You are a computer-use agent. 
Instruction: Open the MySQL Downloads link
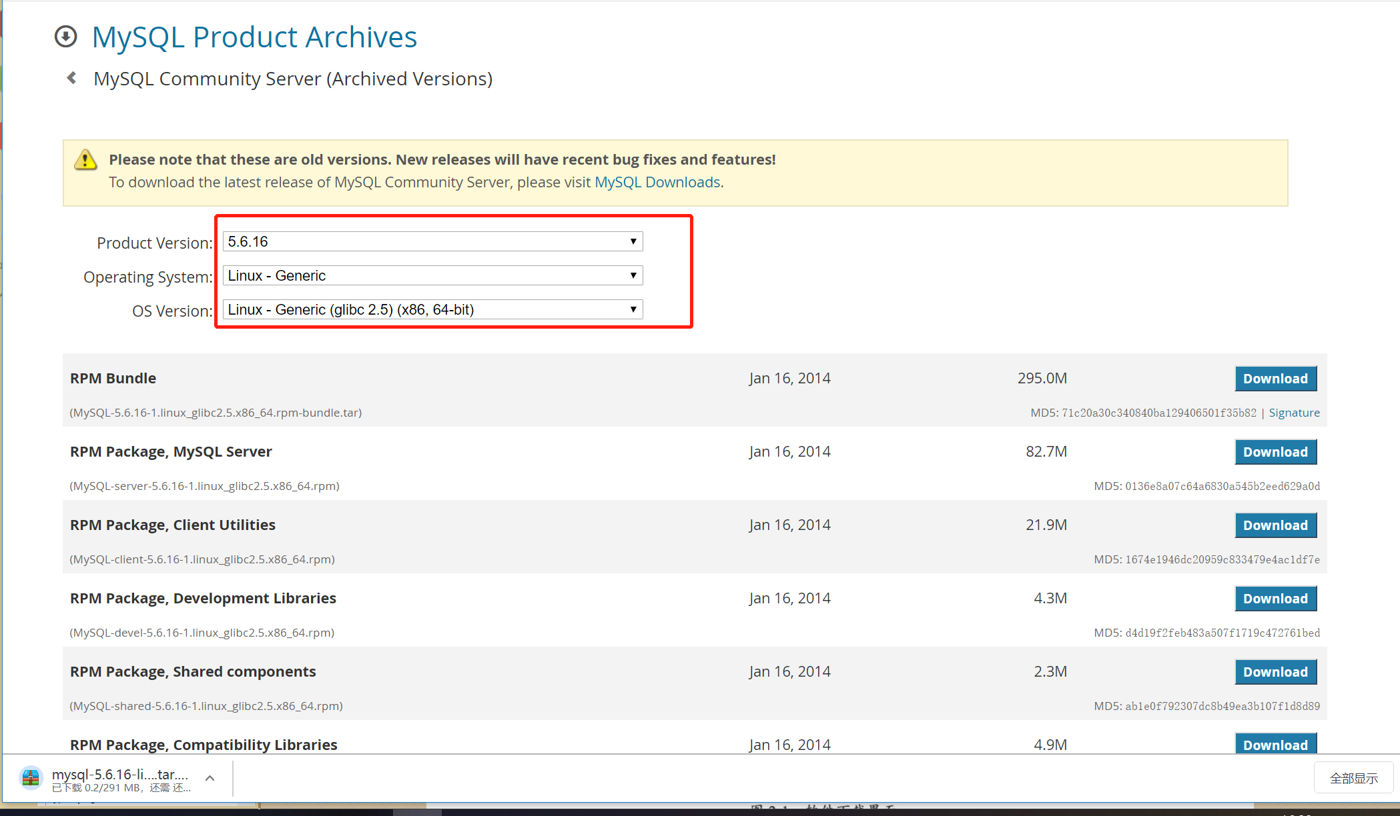point(657,182)
